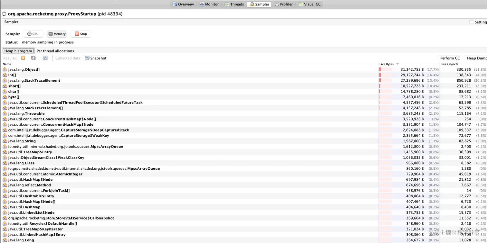The width and height of the screenshot is (487, 243).
Task: Select java.util.LinkedHashMap$Entry row
Action: click(x=37, y=235)
